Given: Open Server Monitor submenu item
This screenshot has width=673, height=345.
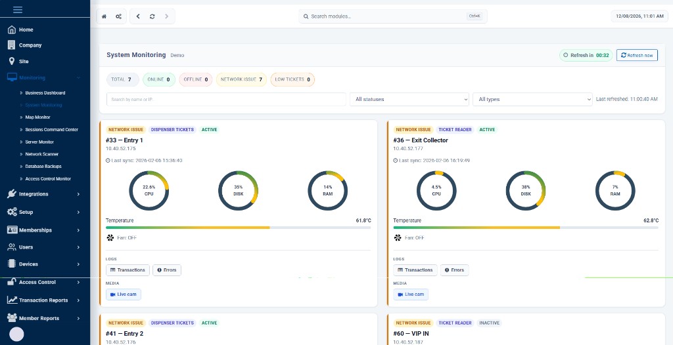Looking at the screenshot, I should pos(39,142).
